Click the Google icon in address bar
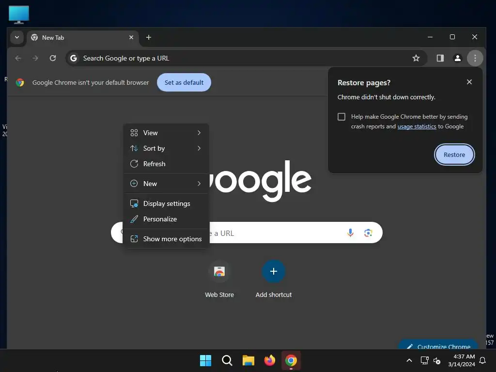This screenshot has height=372, width=496. (74, 58)
